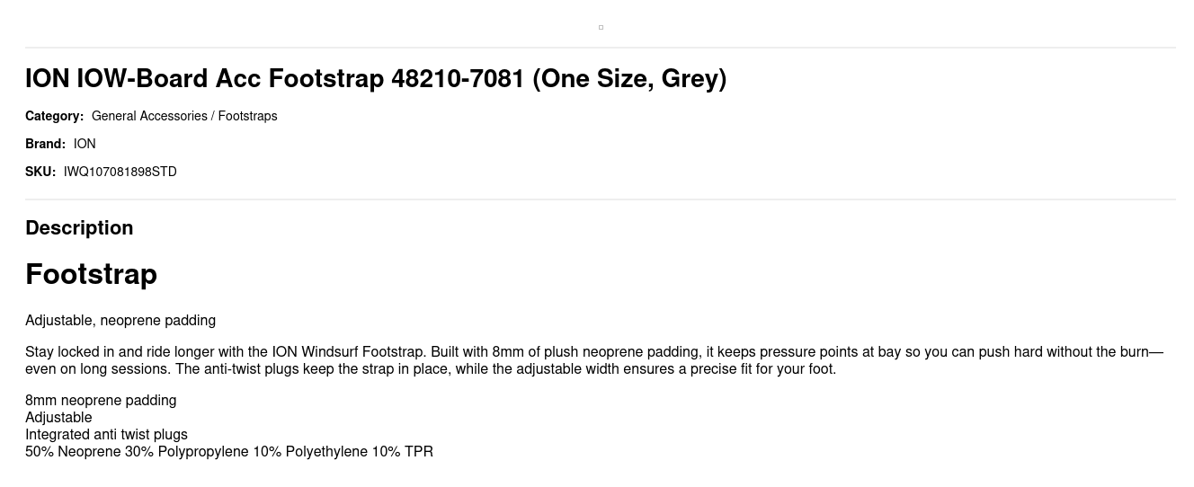Click the Description section heading
This screenshot has height=487, width=1194.
pyautogui.click(x=79, y=228)
